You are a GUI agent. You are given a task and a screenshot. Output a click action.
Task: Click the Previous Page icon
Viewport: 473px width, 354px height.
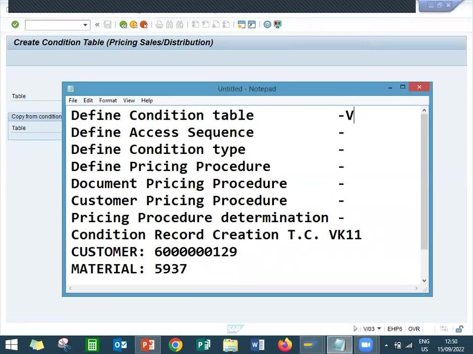coord(206,25)
